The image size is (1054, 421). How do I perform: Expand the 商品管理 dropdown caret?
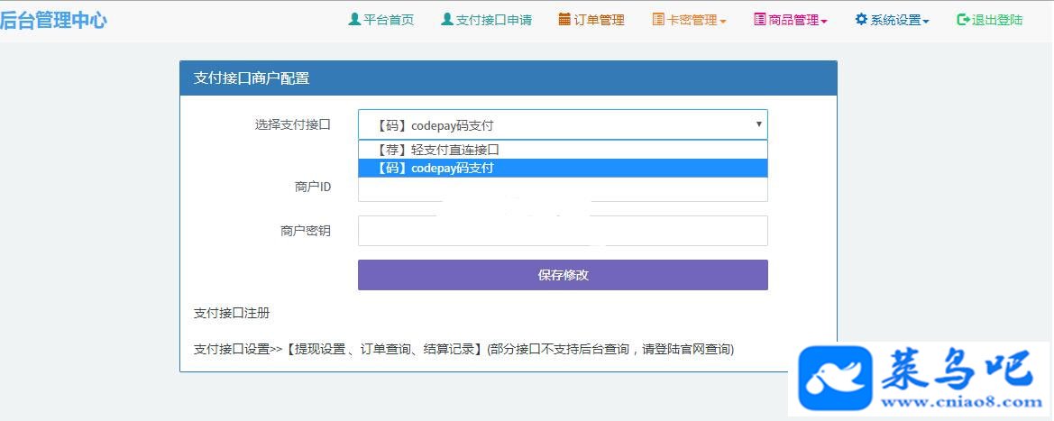(823, 22)
